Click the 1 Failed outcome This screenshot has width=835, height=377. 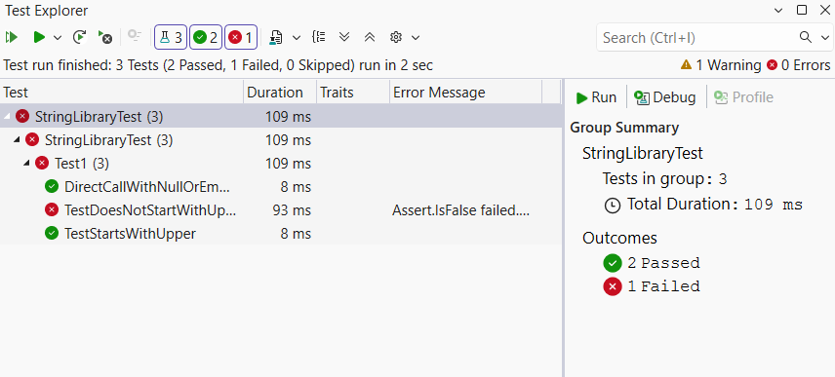[652, 286]
